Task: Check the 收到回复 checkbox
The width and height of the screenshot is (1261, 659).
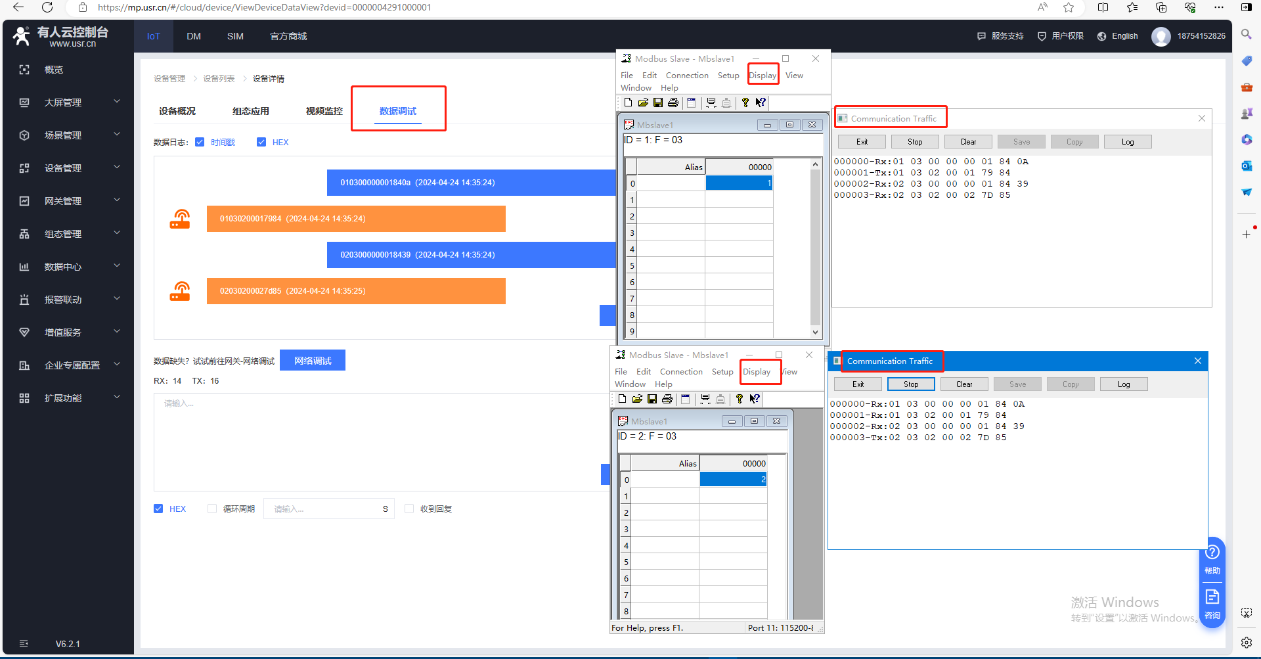Action: (x=409, y=509)
